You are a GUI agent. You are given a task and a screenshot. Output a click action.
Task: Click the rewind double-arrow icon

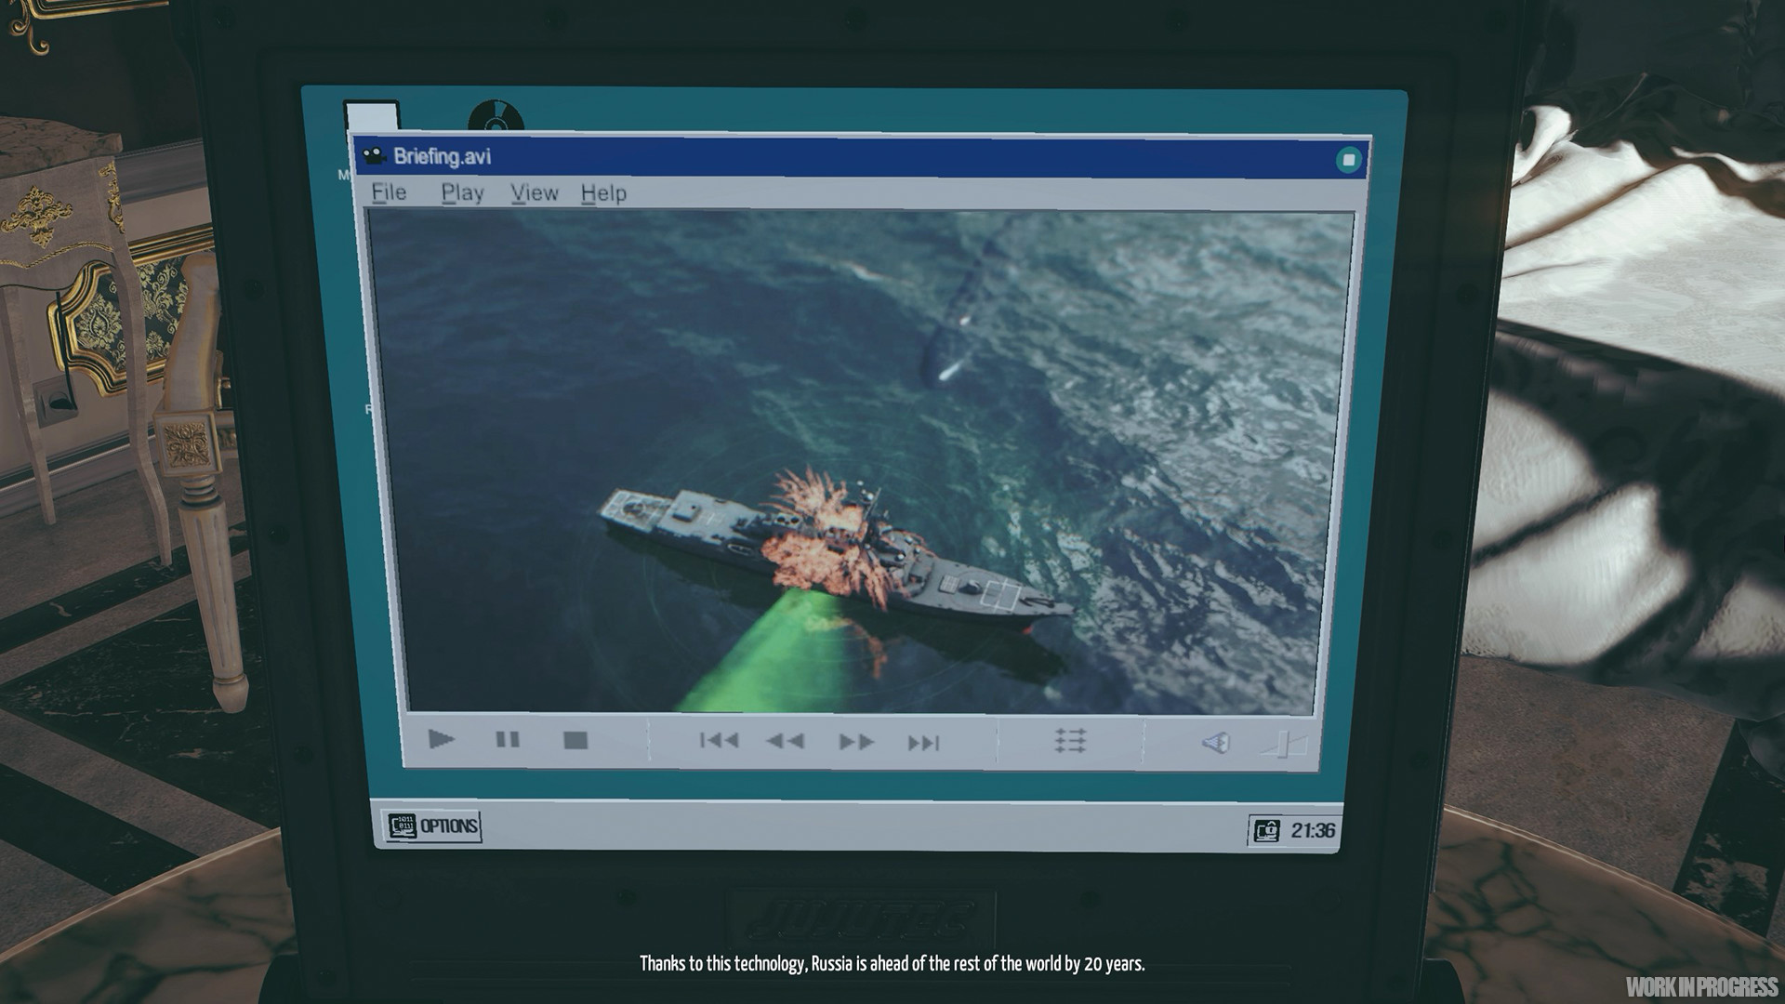point(786,741)
